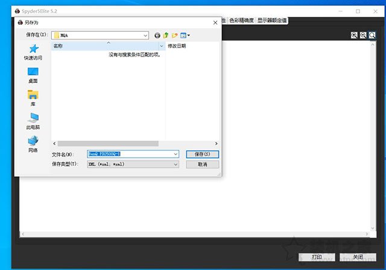Click the Cancel button
This screenshot has height=270, width=386.
(203, 164)
